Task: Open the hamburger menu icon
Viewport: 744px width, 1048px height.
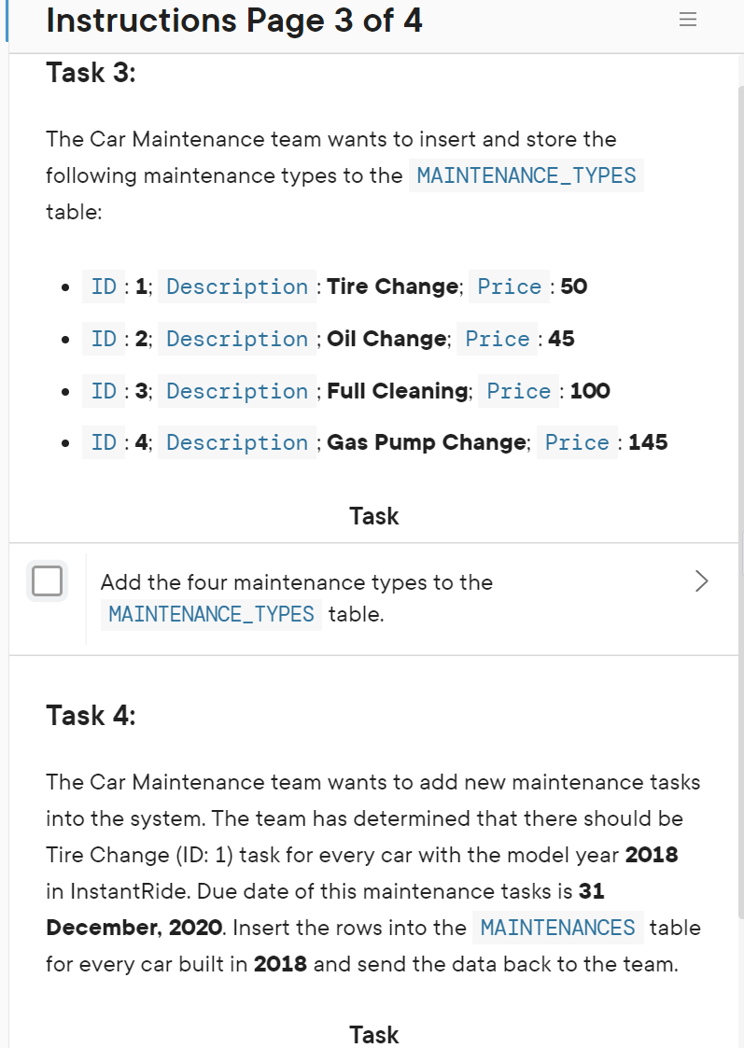Action: coord(688,19)
